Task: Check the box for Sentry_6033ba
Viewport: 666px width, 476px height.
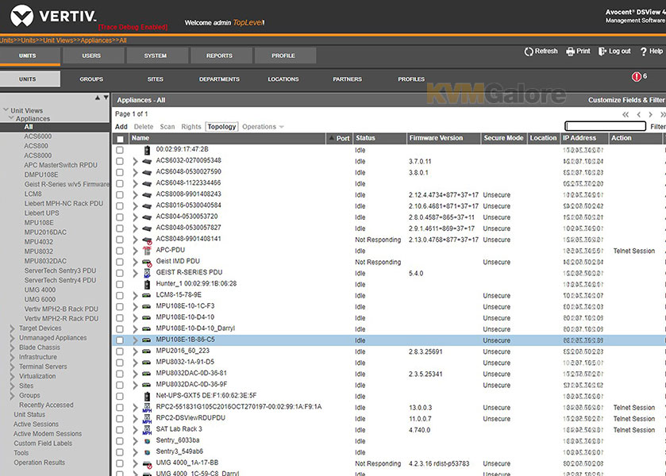Action: (120, 441)
